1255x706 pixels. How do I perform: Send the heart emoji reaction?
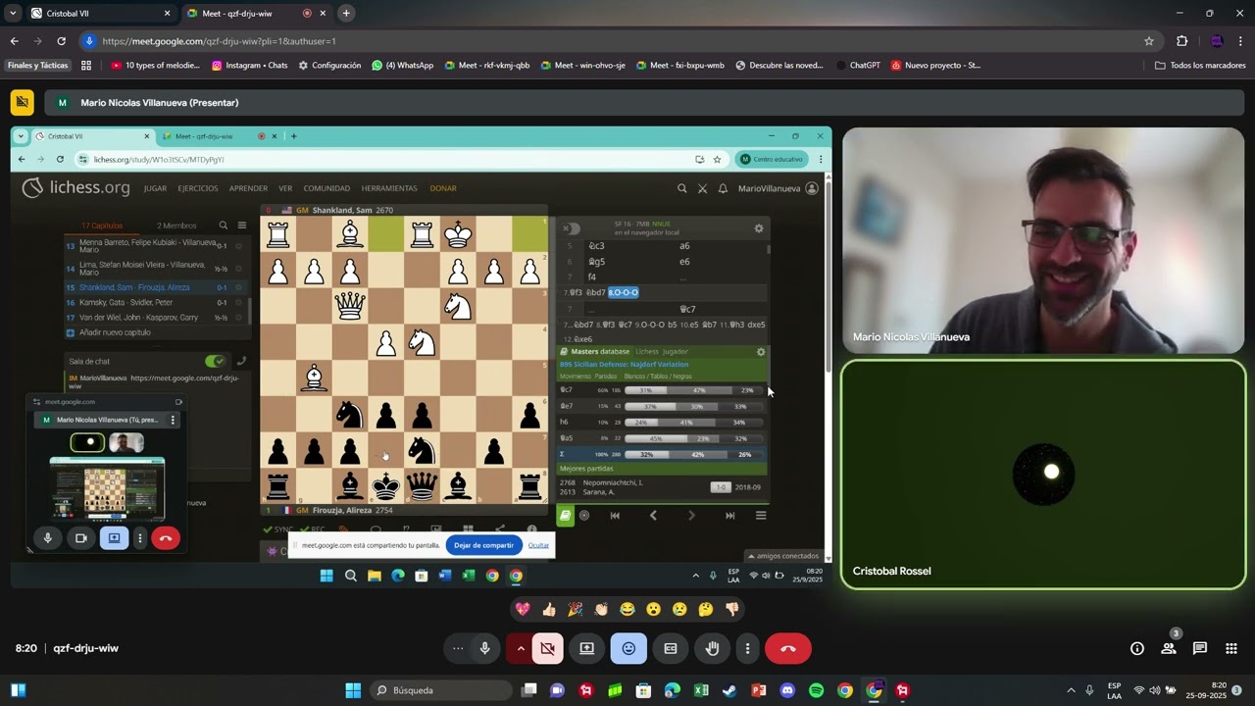tap(523, 609)
